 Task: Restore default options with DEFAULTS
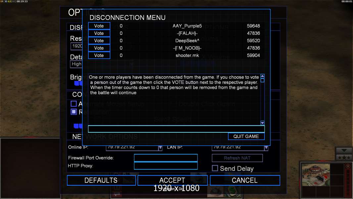tap(101, 180)
